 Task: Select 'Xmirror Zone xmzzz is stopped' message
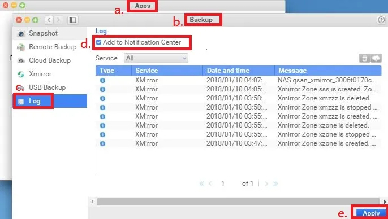click(x=327, y=107)
